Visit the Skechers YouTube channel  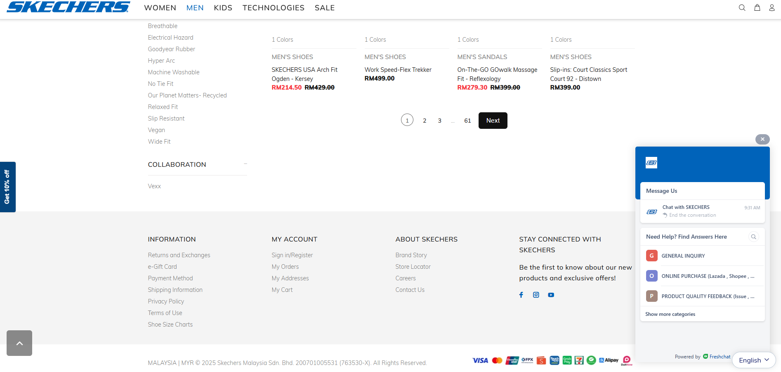click(551, 295)
